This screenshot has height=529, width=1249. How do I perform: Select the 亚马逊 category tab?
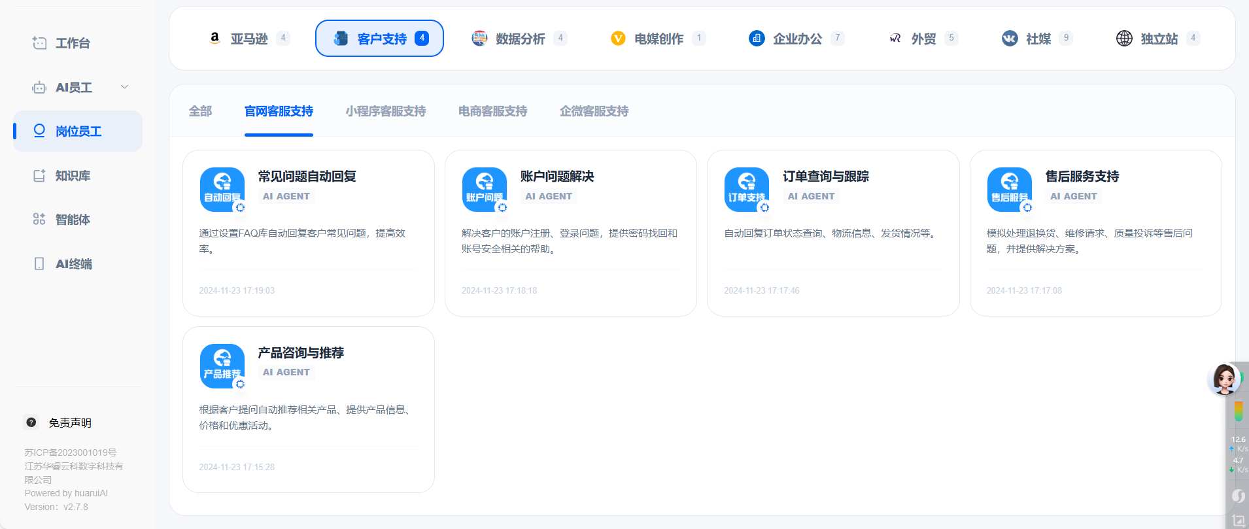click(x=248, y=39)
